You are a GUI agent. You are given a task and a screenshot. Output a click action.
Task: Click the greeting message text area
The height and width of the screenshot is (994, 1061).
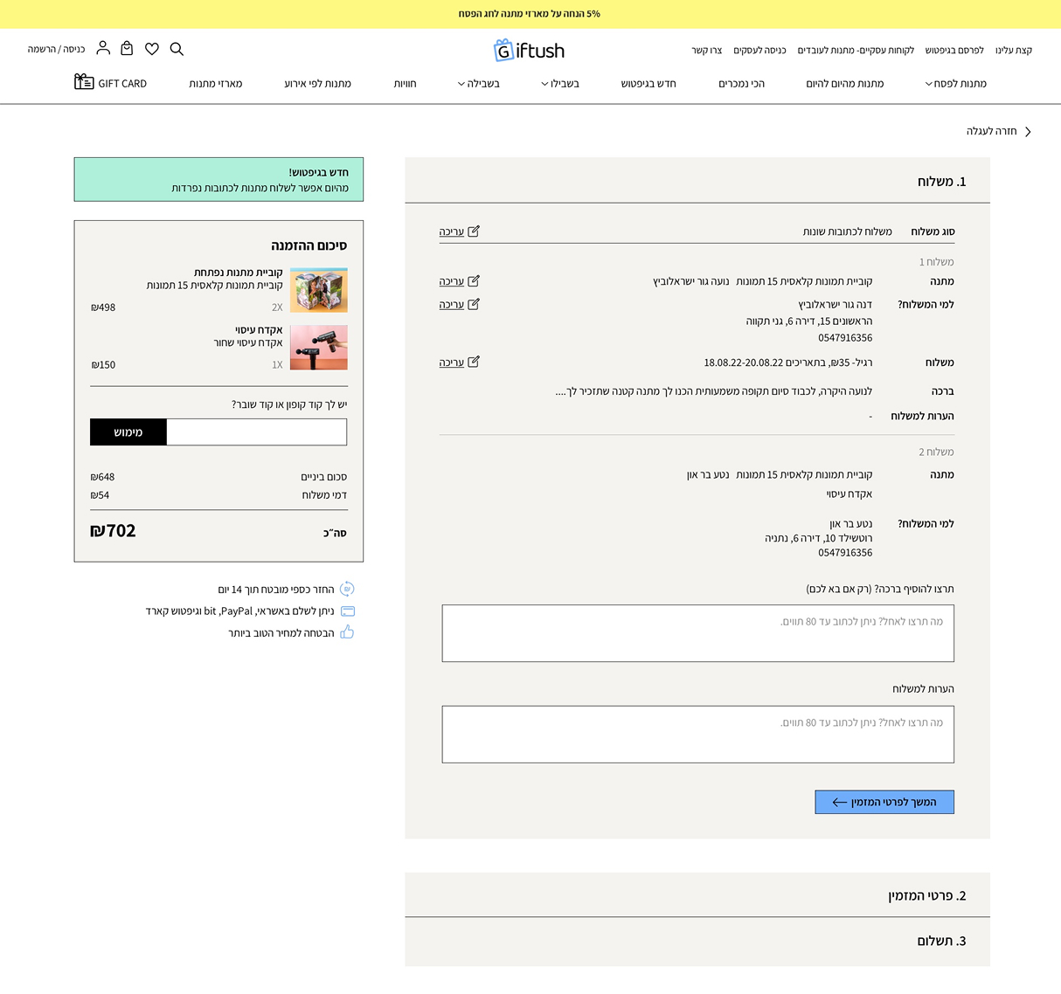pyautogui.click(x=697, y=633)
